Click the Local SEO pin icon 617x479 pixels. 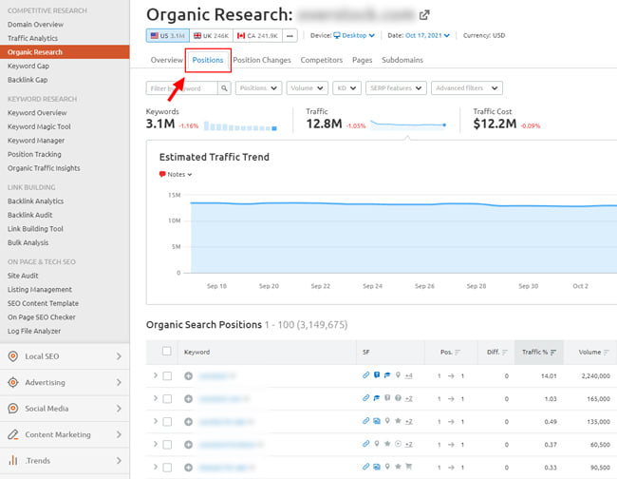point(13,356)
